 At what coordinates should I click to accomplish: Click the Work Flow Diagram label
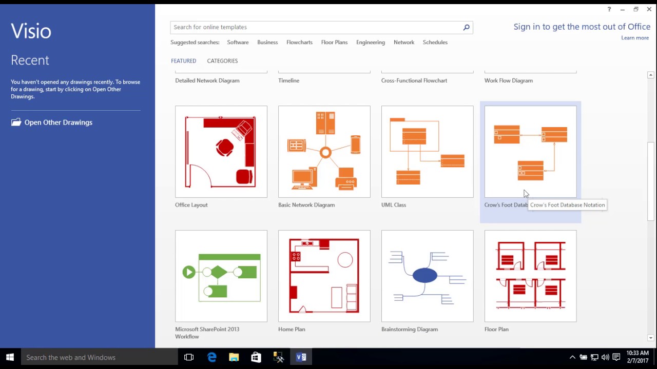[x=509, y=80]
